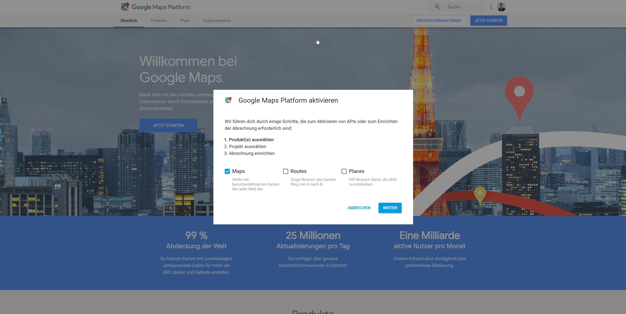Click the Vertrieb kontaktieren button
The image size is (626, 314).
(439, 20)
